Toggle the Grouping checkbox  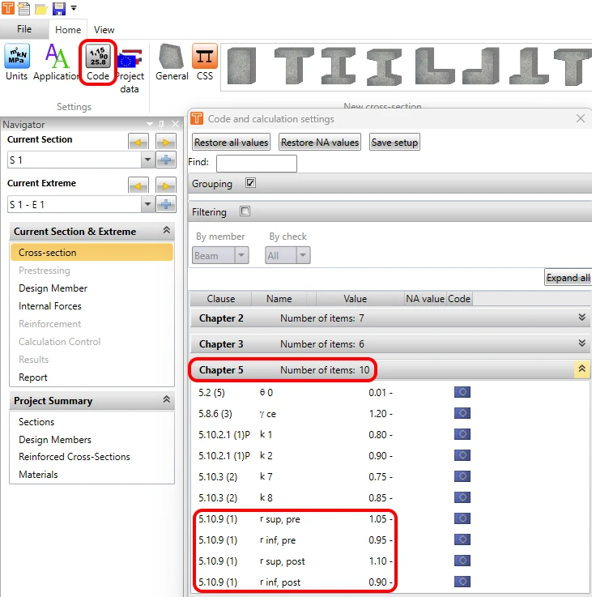[x=250, y=183]
